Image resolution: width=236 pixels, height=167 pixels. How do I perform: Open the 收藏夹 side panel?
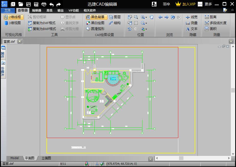click(x=3, y=69)
